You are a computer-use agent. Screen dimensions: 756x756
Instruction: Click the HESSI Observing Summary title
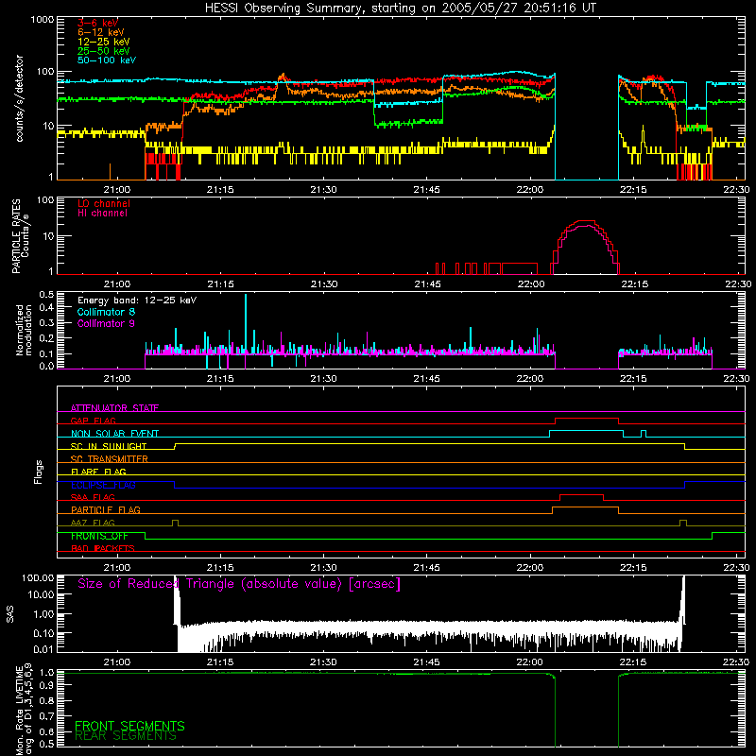[401, 9]
